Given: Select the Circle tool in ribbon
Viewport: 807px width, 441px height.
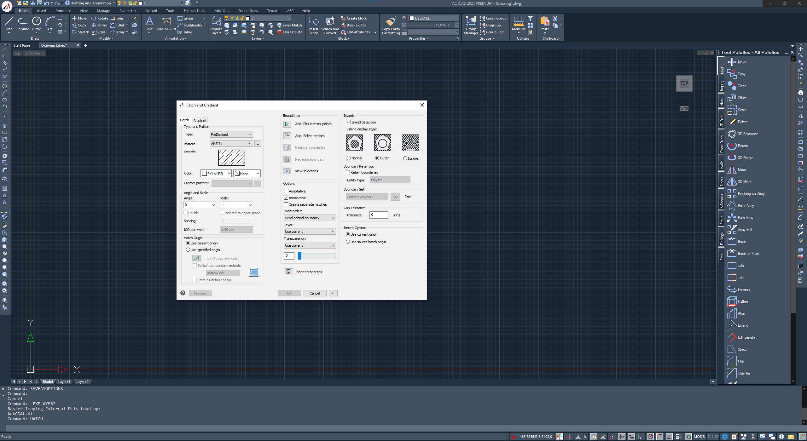Looking at the screenshot, I should click(x=37, y=24).
